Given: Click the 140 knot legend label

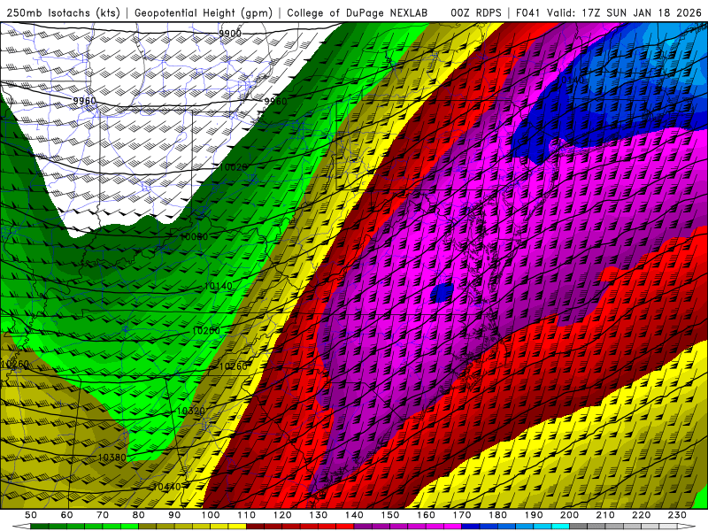Looking at the screenshot, I should coord(354,515).
